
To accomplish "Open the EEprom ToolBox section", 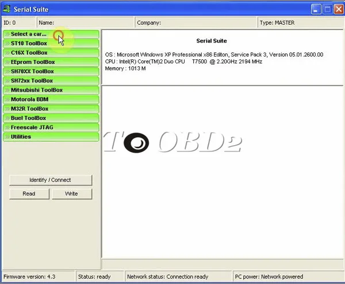I will click(51, 62).
